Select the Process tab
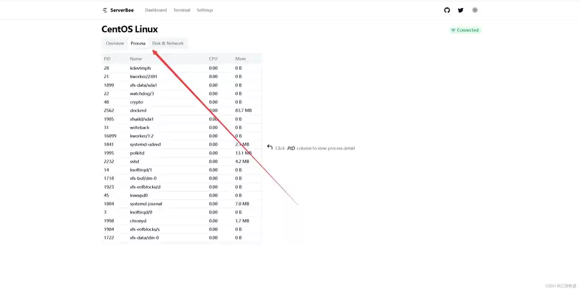This screenshot has width=580, height=290. point(138,43)
